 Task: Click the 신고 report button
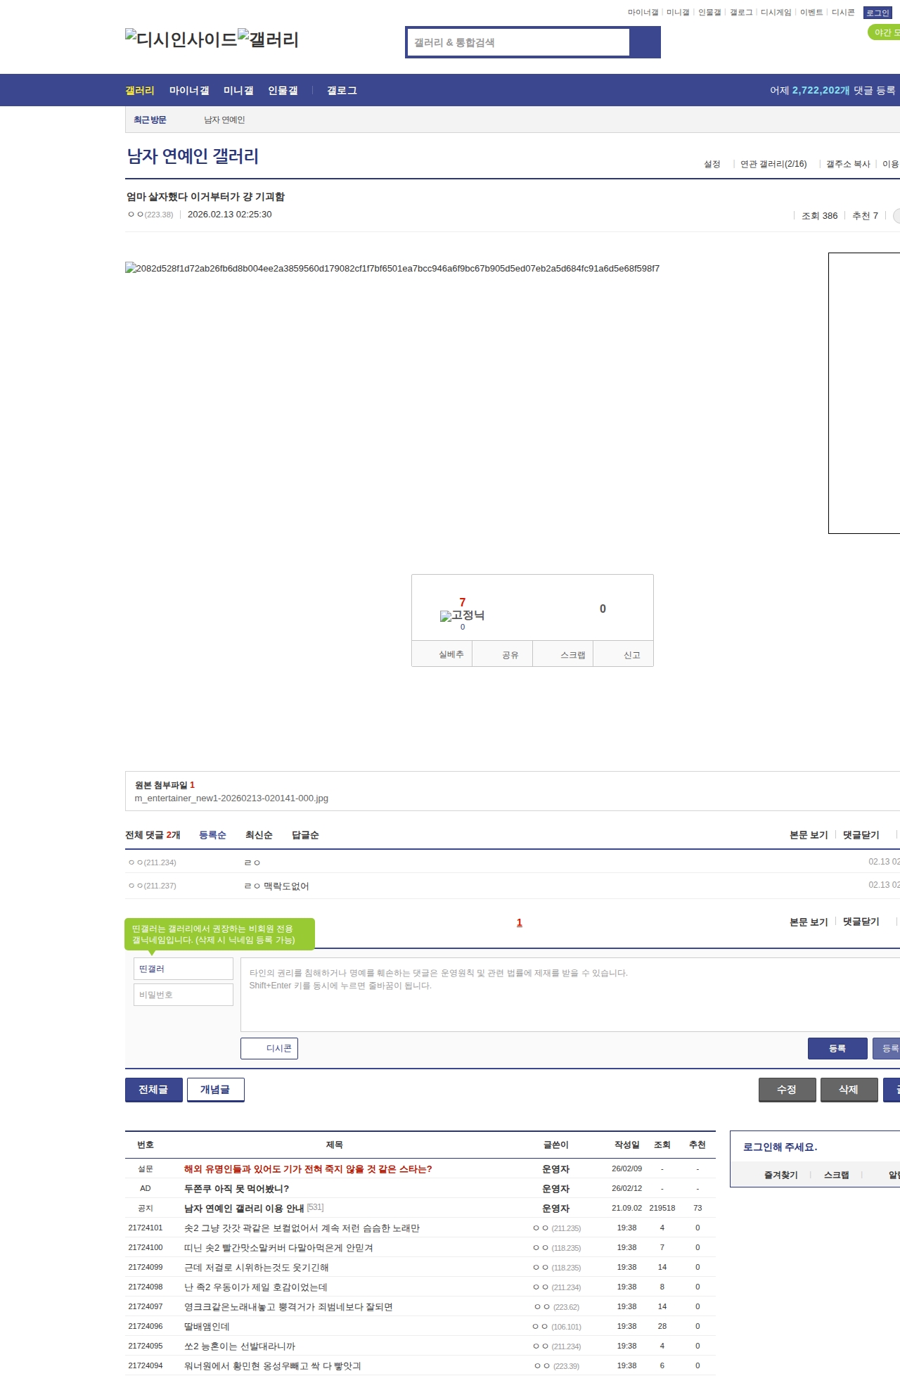point(624,654)
